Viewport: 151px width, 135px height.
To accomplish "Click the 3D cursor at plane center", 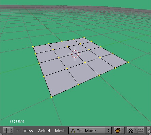I will tap(75, 54).
